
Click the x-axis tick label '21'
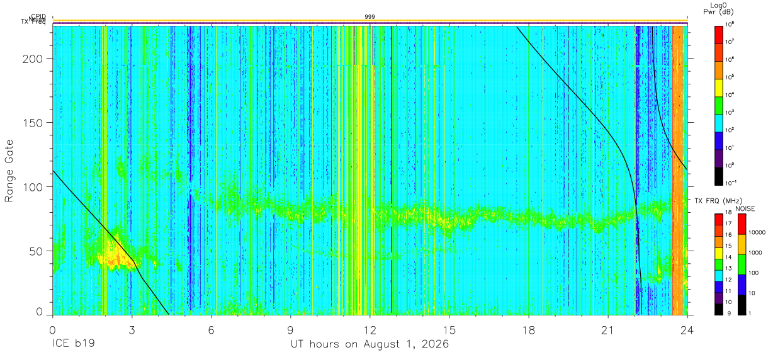608,330
